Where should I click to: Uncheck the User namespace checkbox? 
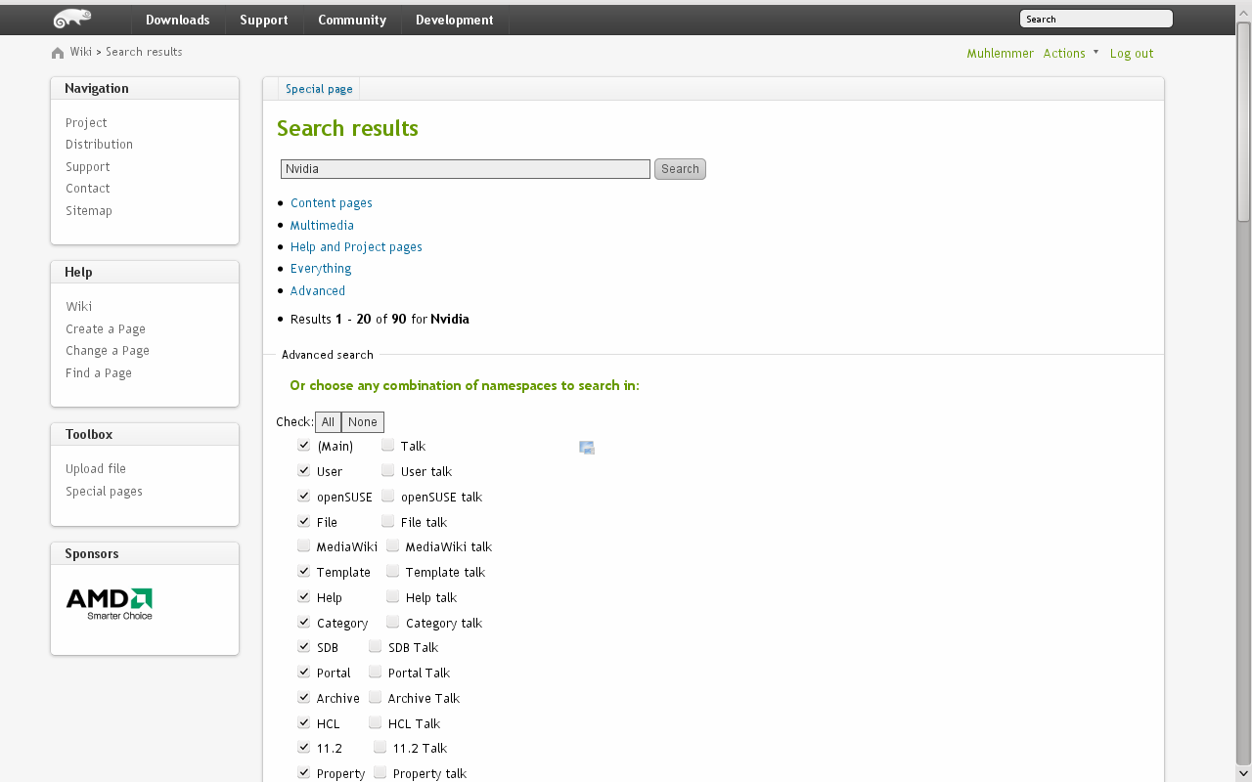[x=304, y=470]
